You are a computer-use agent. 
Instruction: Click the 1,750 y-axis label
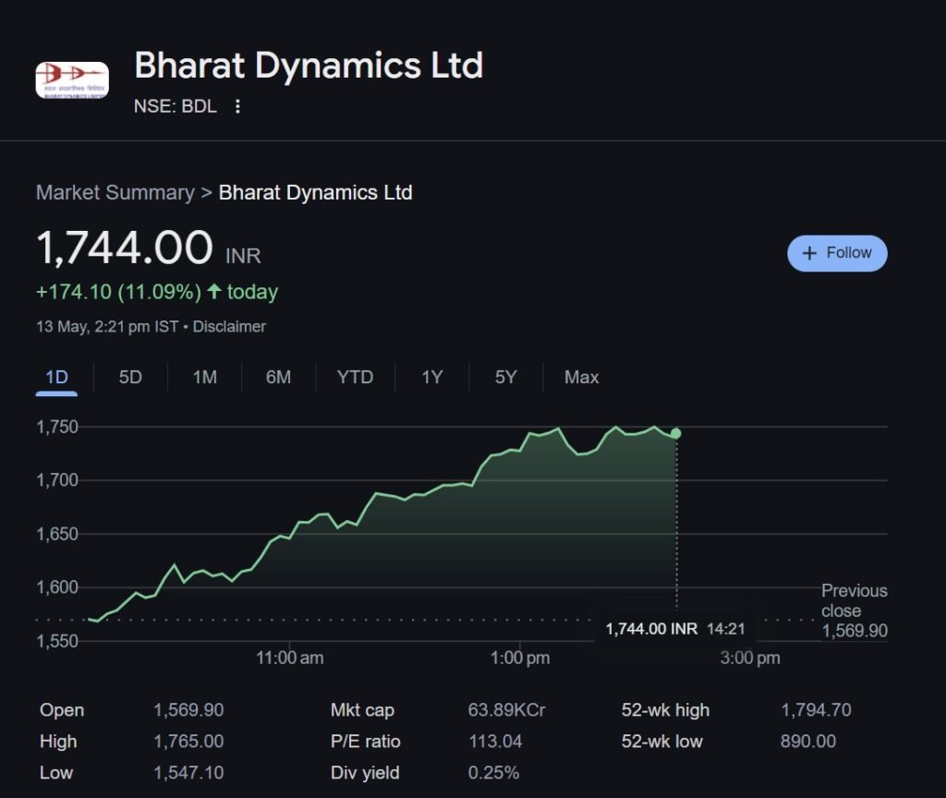pyautogui.click(x=57, y=427)
